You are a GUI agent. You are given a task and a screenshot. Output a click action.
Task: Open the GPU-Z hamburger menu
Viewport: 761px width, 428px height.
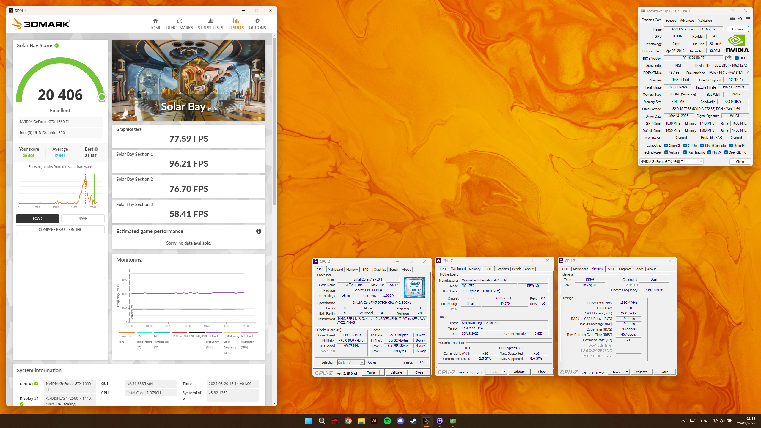click(748, 19)
